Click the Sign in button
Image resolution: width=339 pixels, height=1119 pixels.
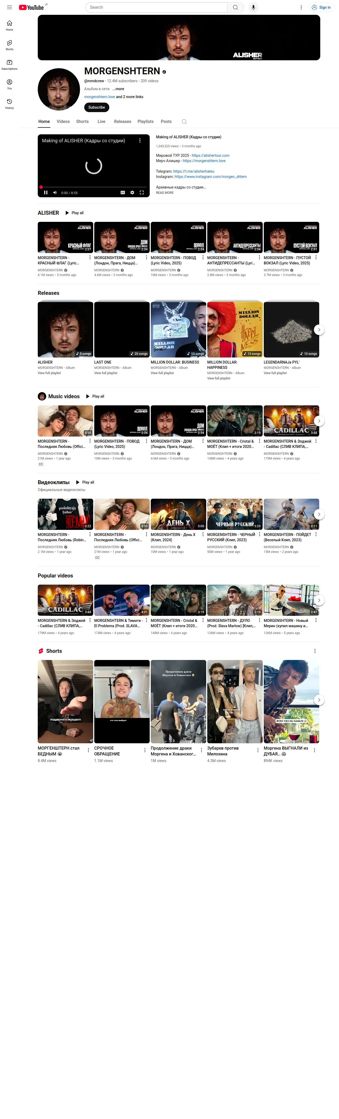[x=321, y=7]
